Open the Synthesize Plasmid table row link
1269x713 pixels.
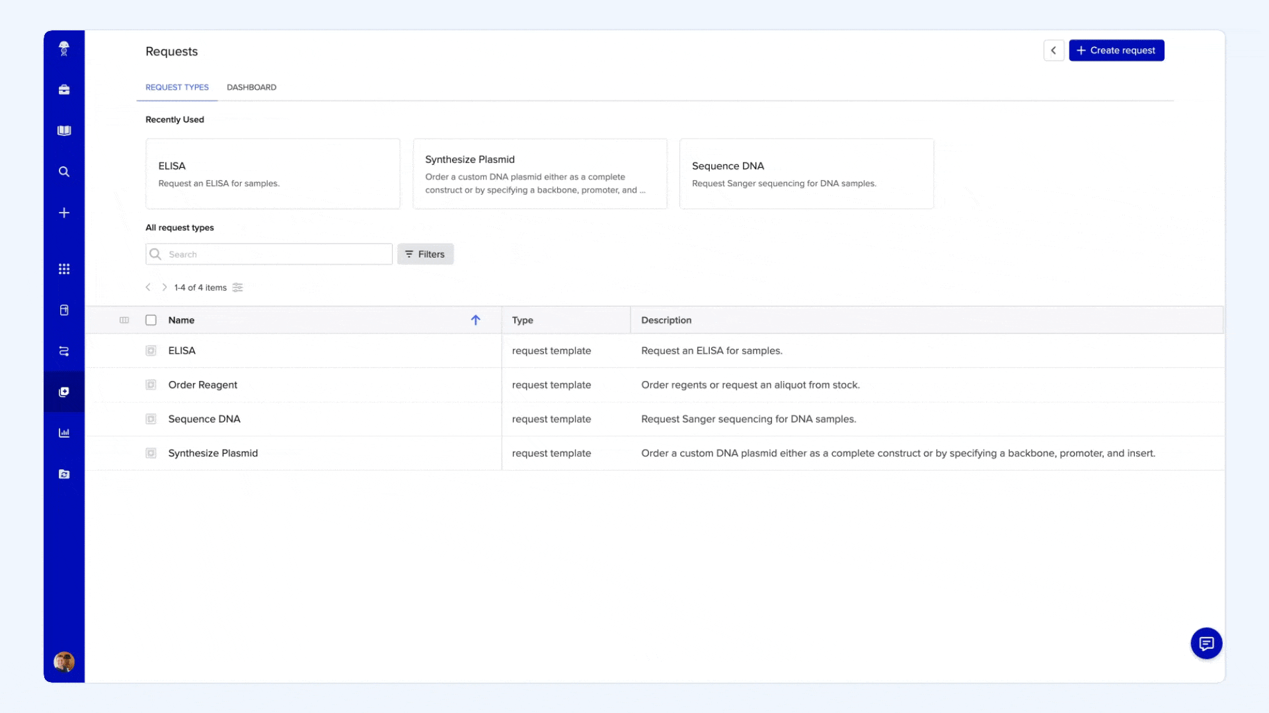(213, 454)
